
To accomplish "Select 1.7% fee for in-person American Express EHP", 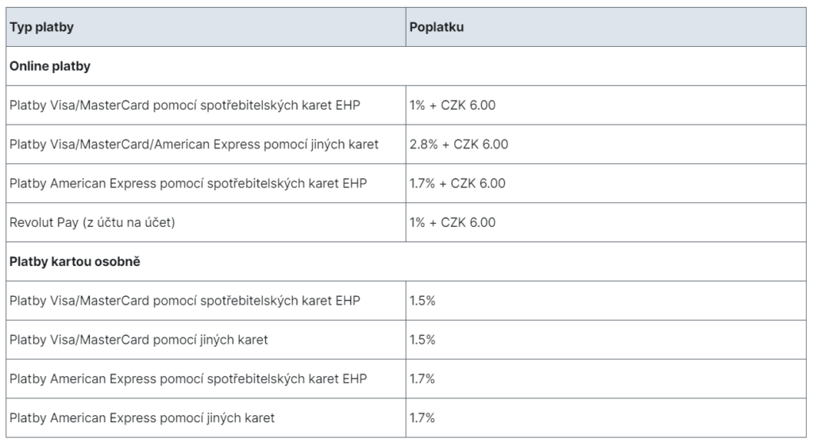I will (422, 379).
